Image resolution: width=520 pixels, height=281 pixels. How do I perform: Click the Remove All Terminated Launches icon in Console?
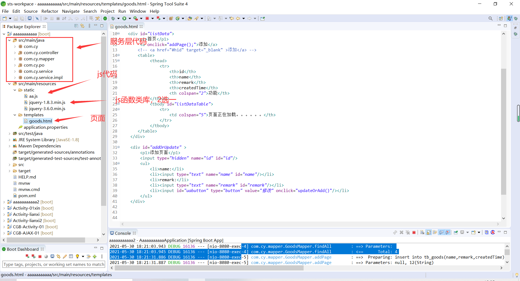coord(408,233)
